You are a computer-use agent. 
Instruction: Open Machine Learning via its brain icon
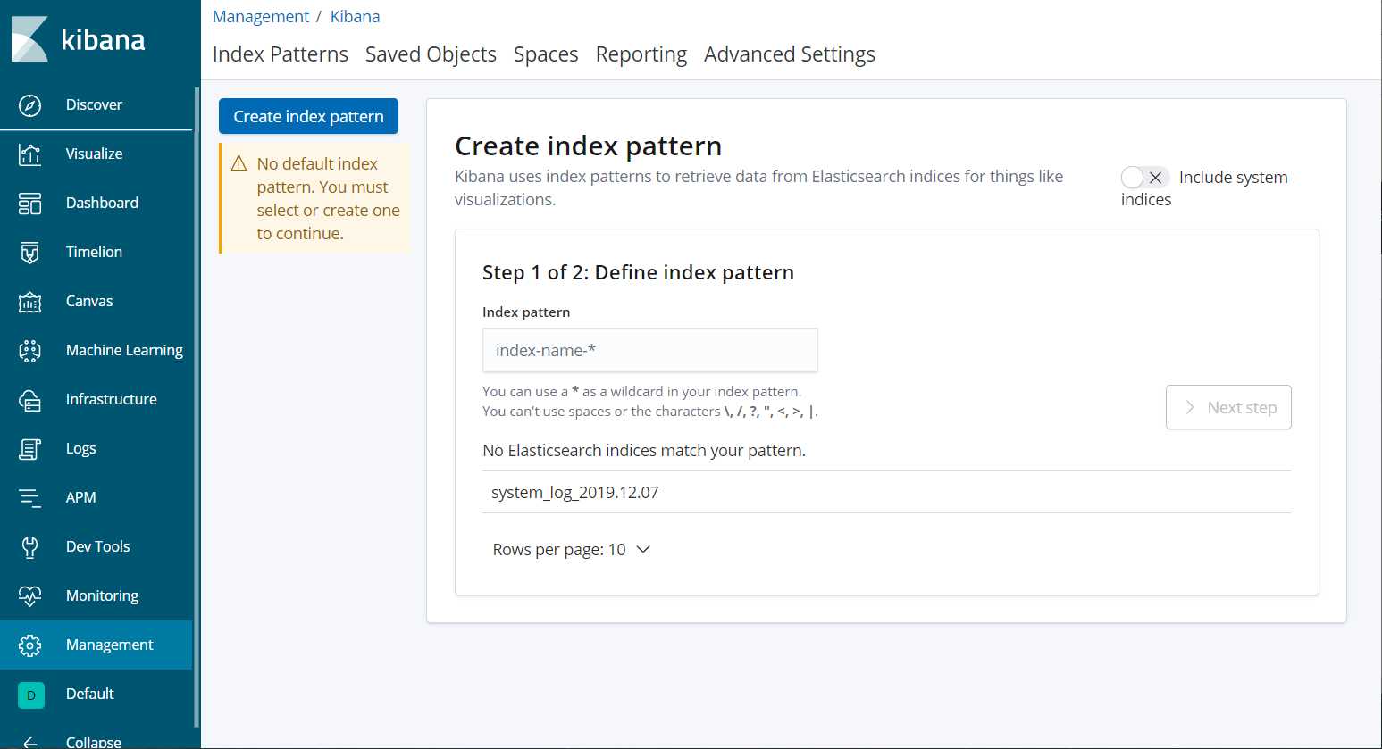tap(29, 350)
